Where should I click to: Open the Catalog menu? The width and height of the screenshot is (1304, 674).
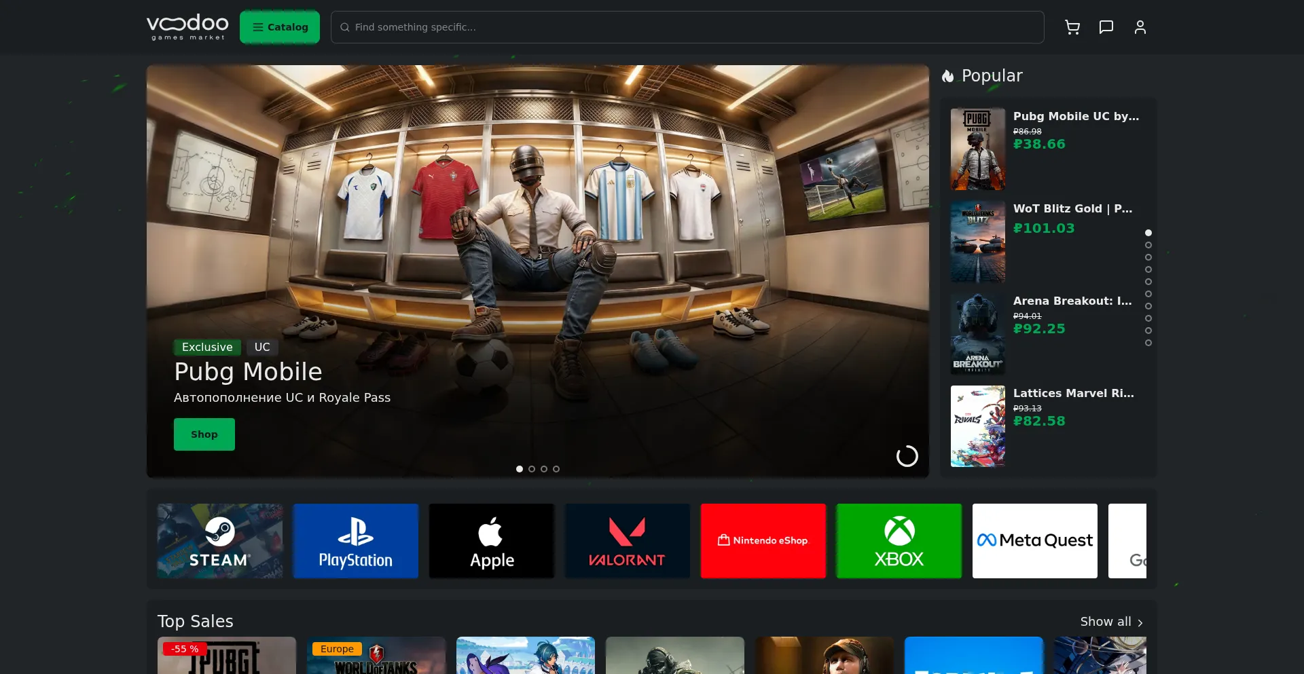point(280,27)
